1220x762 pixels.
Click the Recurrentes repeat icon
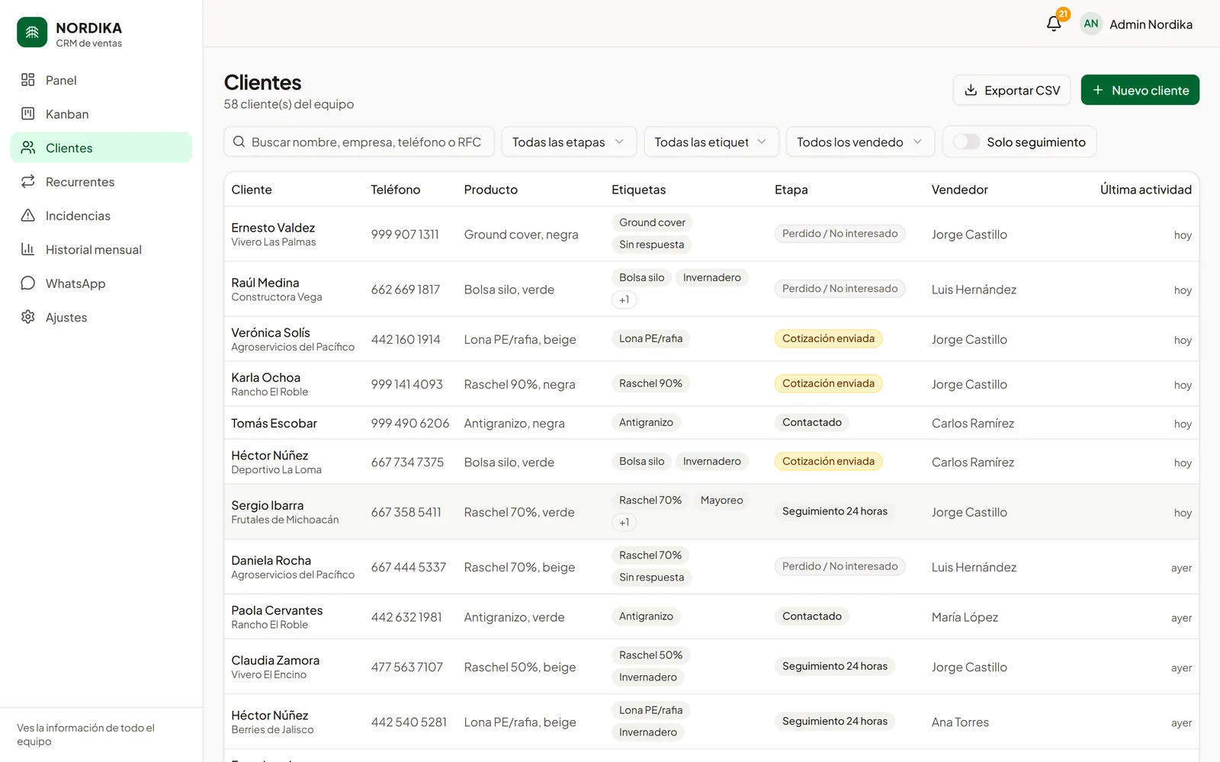click(28, 181)
